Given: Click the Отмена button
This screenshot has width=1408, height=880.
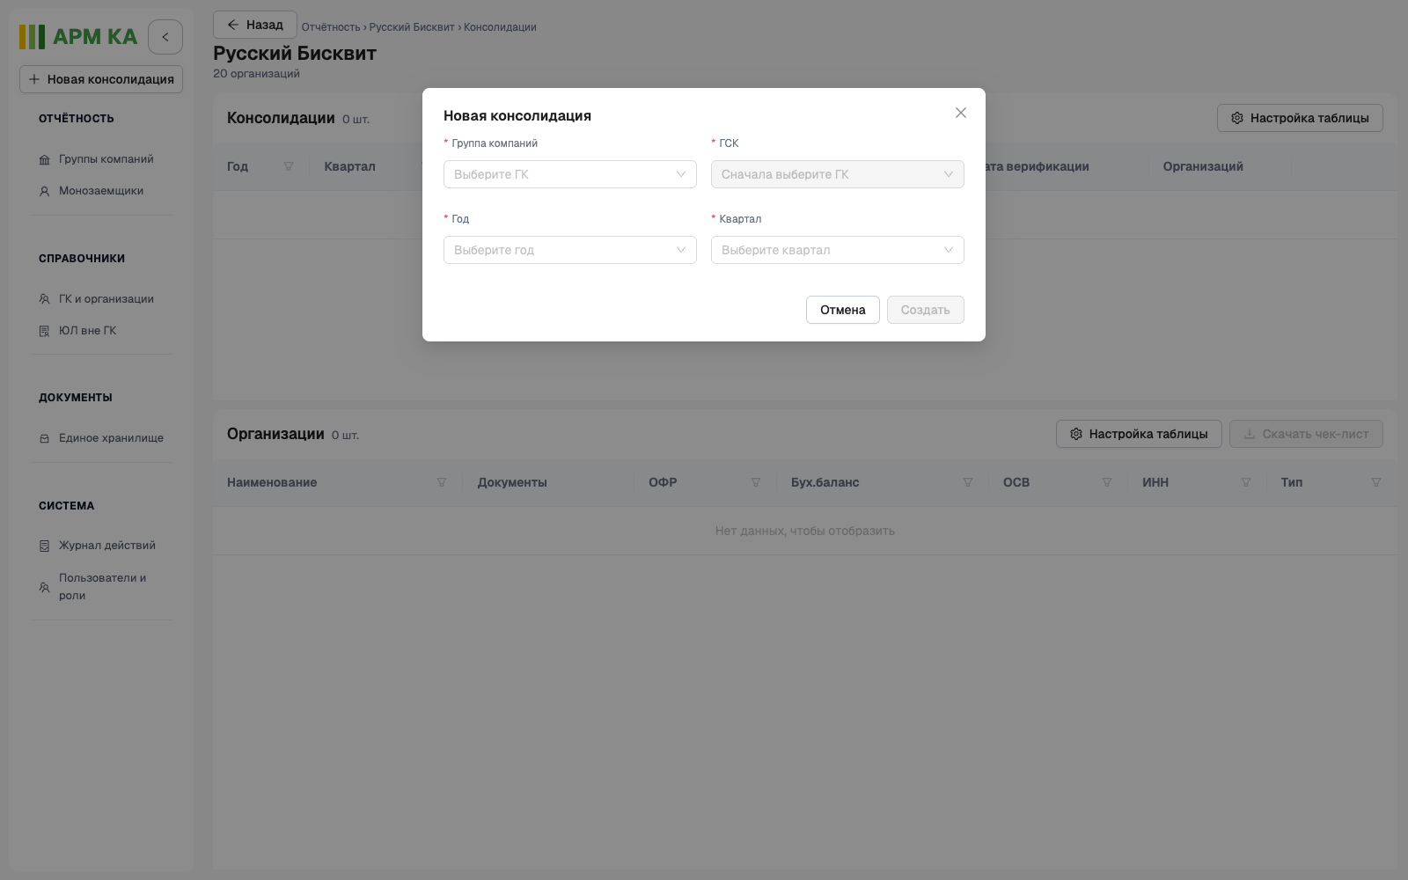Looking at the screenshot, I should click(843, 310).
